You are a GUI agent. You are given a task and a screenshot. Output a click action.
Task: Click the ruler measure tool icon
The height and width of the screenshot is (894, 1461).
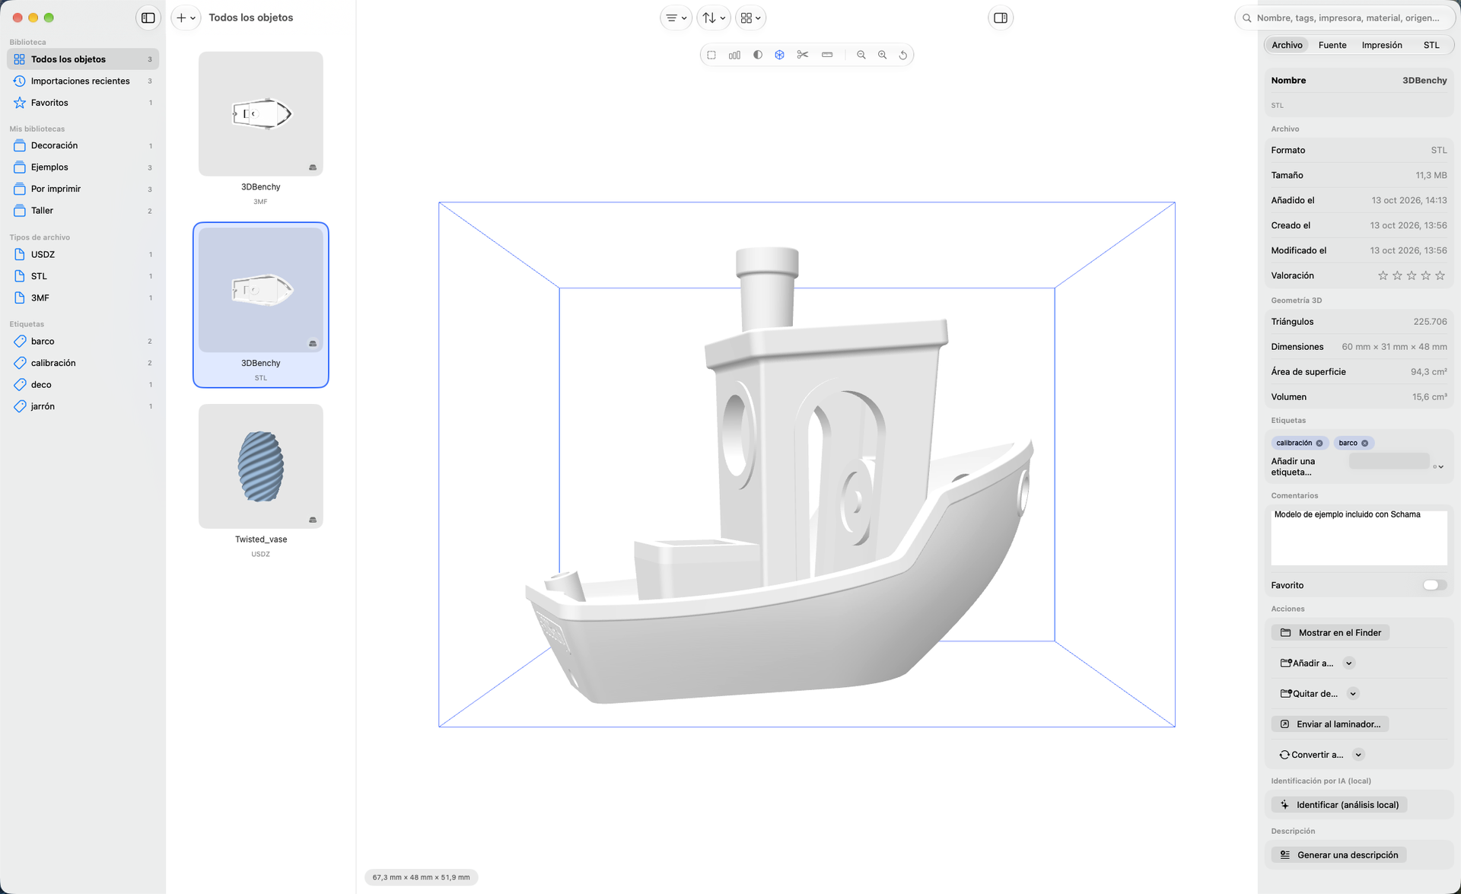[827, 55]
